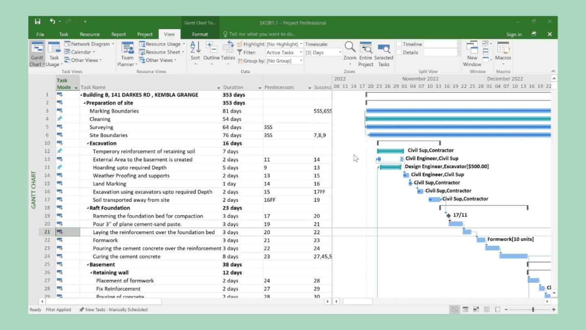This screenshot has width=586, height=330.
Task: Click Resource Sheet shortcut in status bar
Action: (486, 310)
